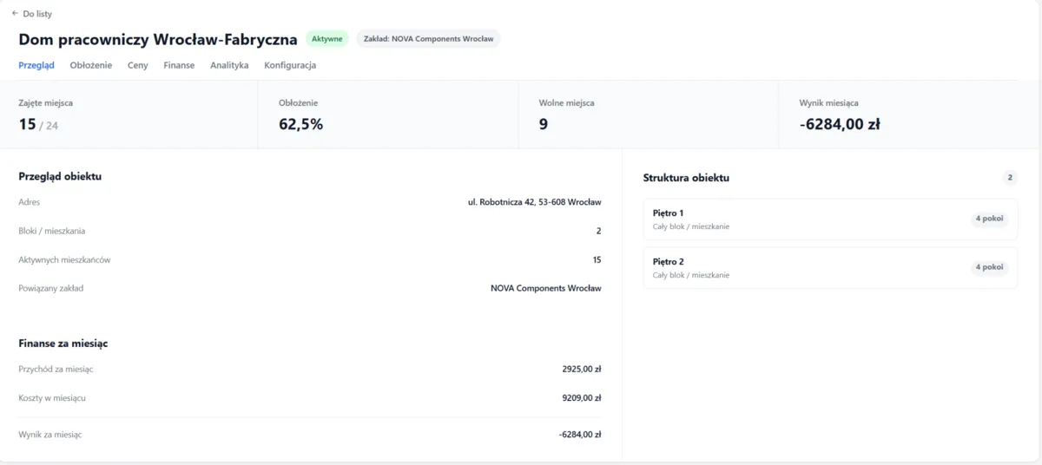Open the Konfiguracja tab
Viewport: 1042px width, 465px height.
[x=290, y=65]
